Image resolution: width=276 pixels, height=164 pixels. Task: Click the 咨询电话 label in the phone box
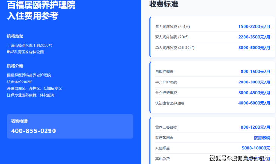coord(19,121)
